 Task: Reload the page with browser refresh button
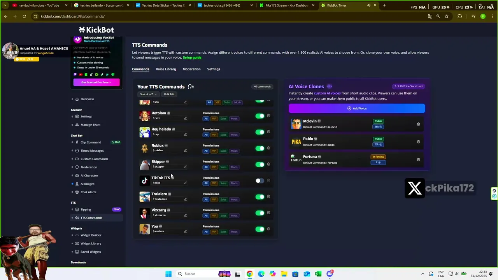pos(24,16)
